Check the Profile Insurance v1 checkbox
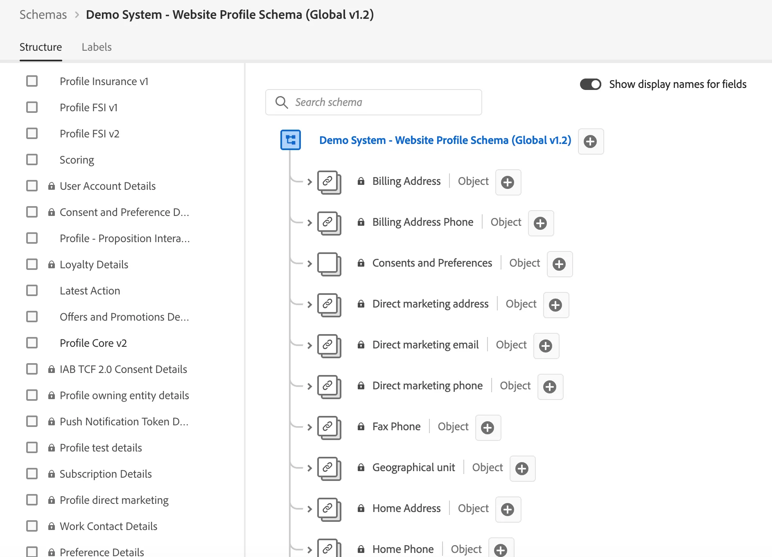The width and height of the screenshot is (772, 557). pyautogui.click(x=32, y=81)
